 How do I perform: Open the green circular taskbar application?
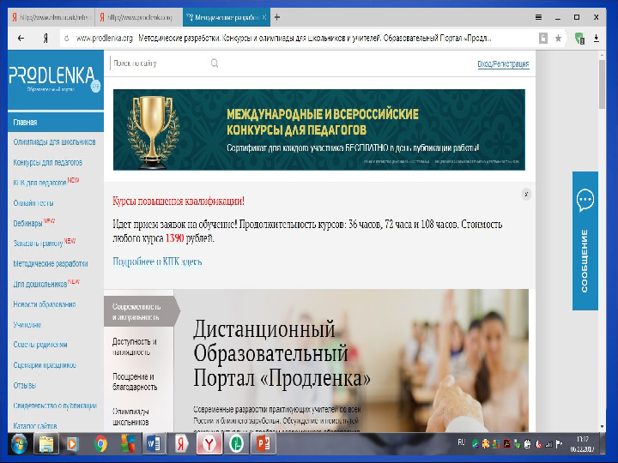(x=237, y=444)
